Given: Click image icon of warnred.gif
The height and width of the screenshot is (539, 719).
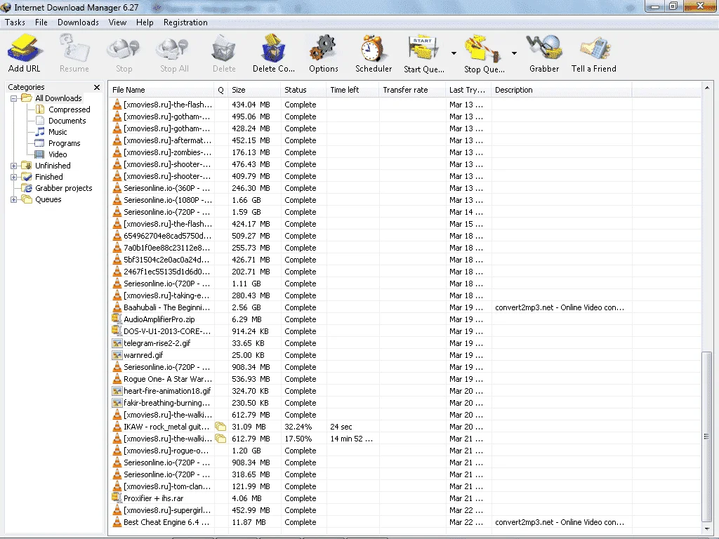Looking at the screenshot, I should [x=117, y=354].
